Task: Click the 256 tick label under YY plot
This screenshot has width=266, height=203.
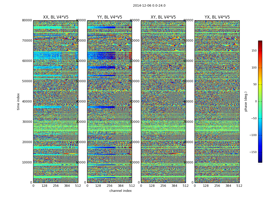Action: click(x=110, y=186)
